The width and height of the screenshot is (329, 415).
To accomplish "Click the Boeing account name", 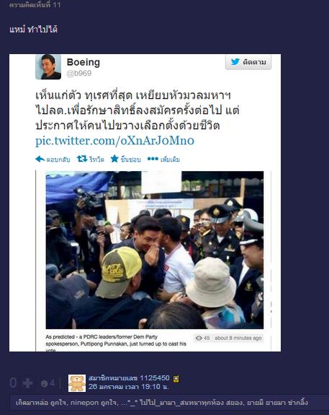I will [84, 62].
